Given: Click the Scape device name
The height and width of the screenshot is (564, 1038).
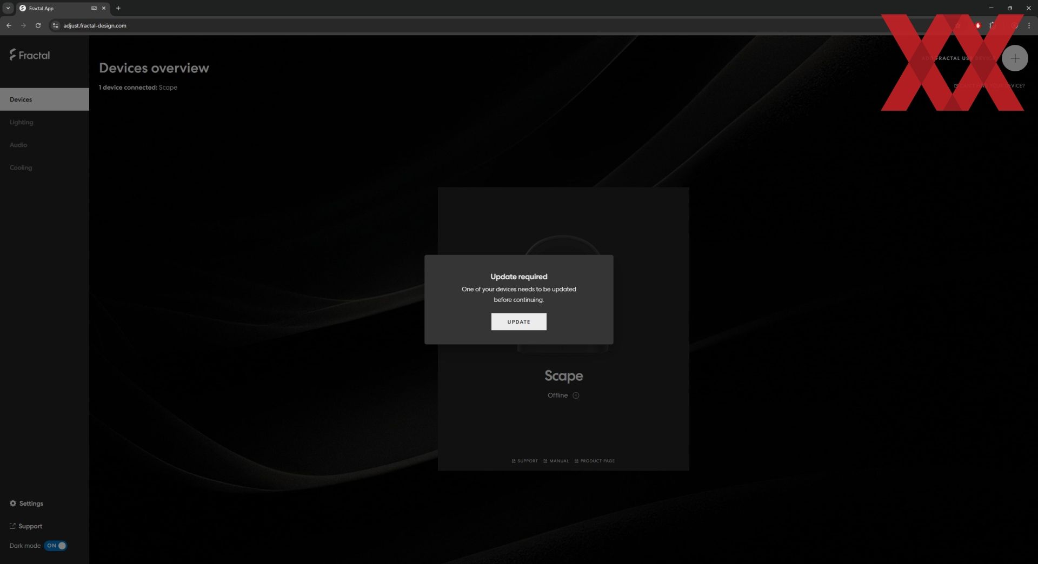Looking at the screenshot, I should pos(563,375).
